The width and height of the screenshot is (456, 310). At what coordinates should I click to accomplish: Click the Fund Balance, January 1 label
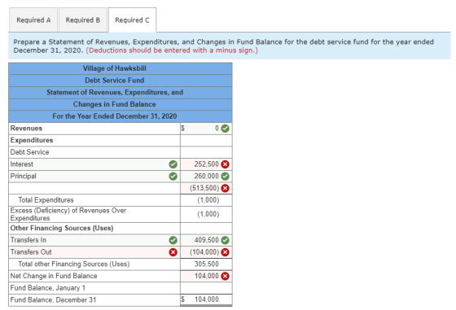(x=48, y=288)
